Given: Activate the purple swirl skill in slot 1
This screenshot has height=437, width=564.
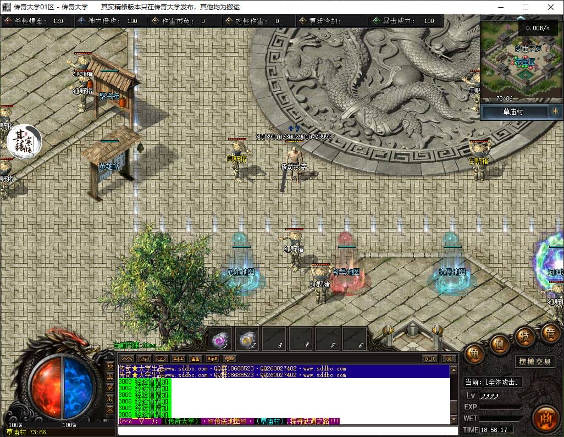Looking at the screenshot, I should point(220,339).
